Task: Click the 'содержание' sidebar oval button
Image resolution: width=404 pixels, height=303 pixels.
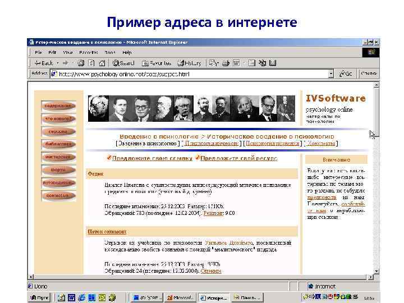Action: [58, 106]
